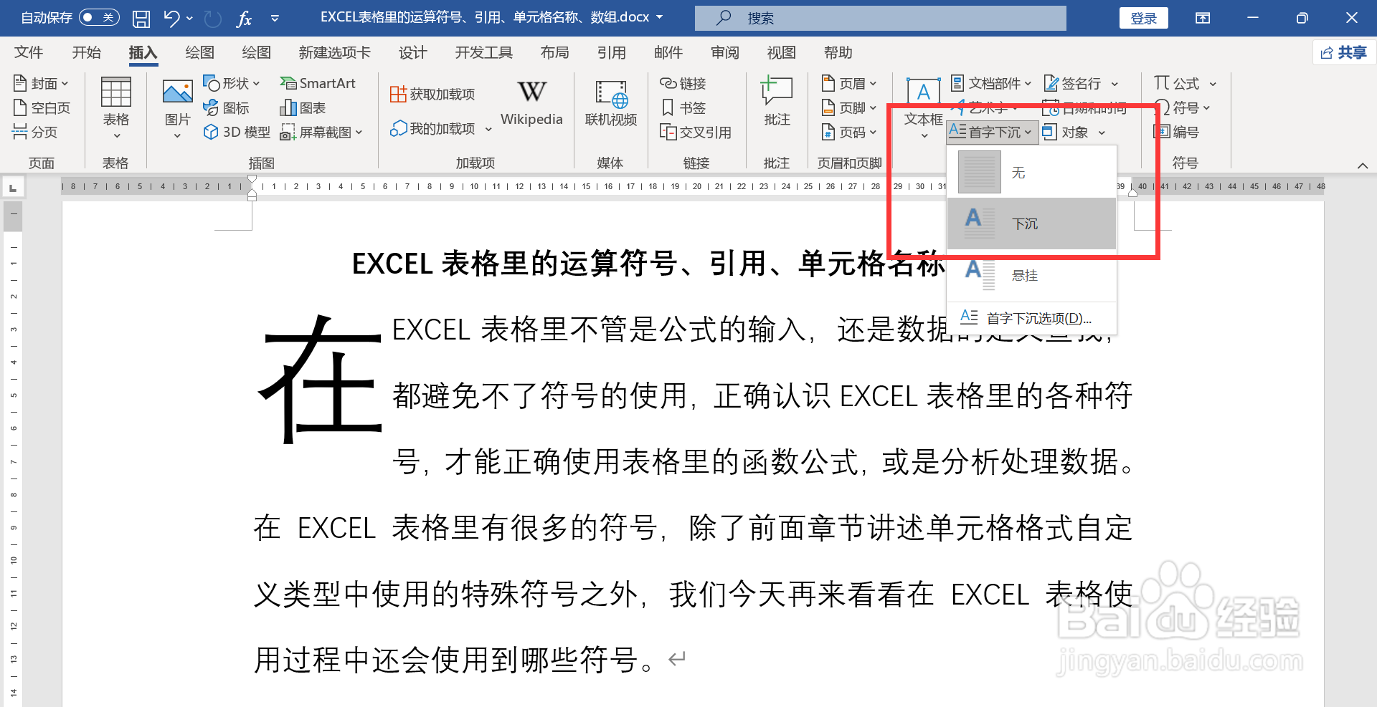Click the 图标 icons button
The image size is (1377, 707).
227,107
